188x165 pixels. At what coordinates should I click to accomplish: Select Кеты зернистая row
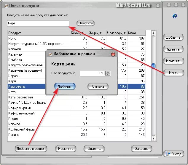click(x=77, y=97)
